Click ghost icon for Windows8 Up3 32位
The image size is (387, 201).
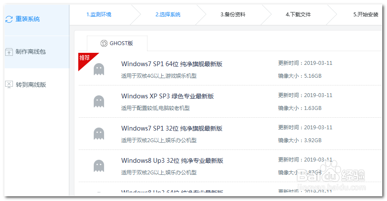99,166
